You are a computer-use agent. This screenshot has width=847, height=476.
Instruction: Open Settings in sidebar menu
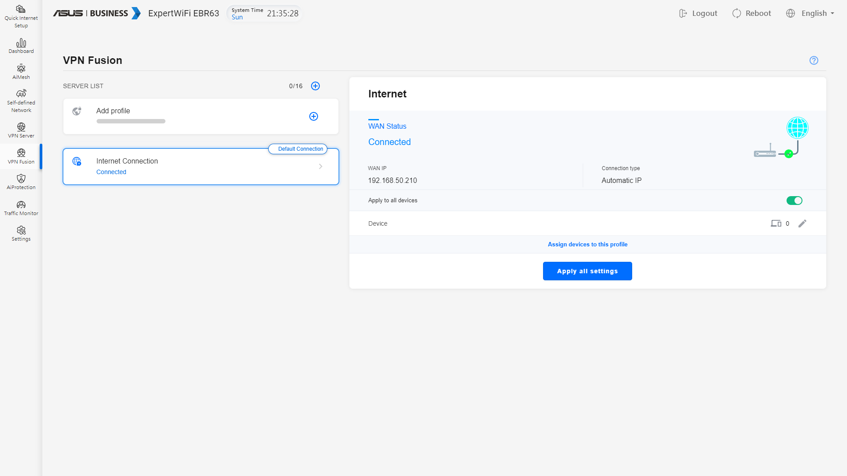[21, 233]
